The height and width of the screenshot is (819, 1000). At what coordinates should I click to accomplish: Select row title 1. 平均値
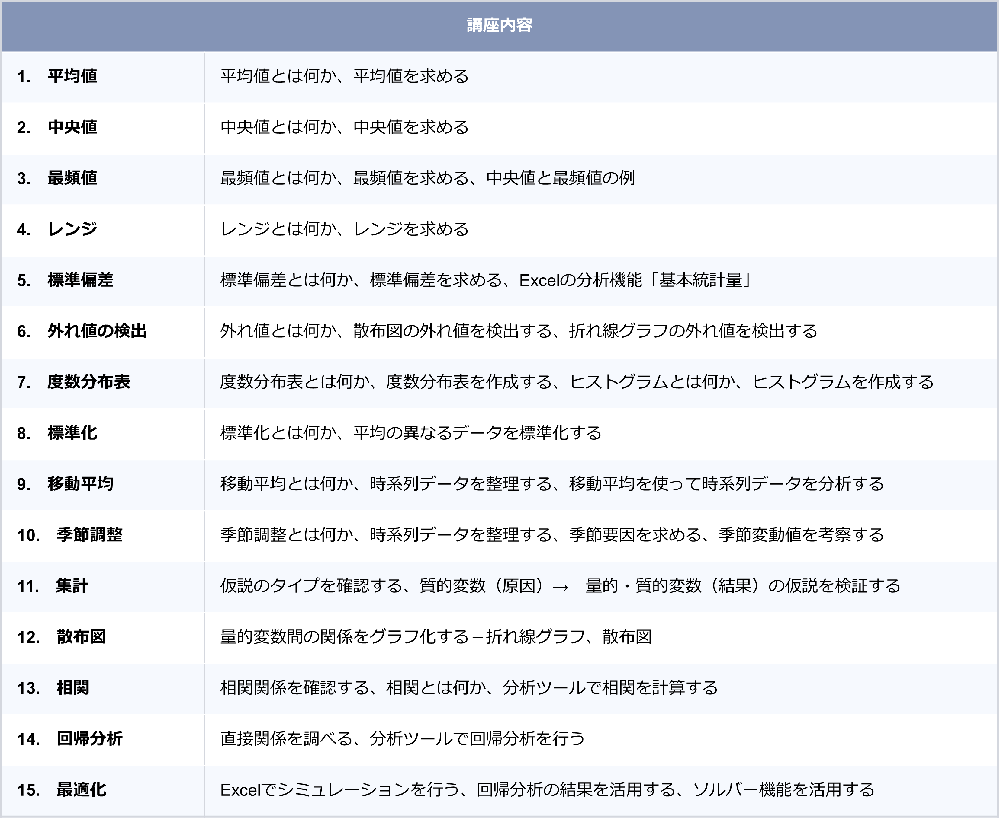click(57, 76)
